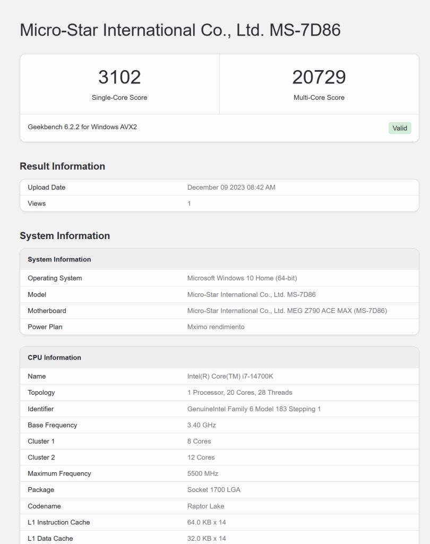The height and width of the screenshot is (544, 430).
Task: Click the "Motherboard" row label
Action: 47,311
